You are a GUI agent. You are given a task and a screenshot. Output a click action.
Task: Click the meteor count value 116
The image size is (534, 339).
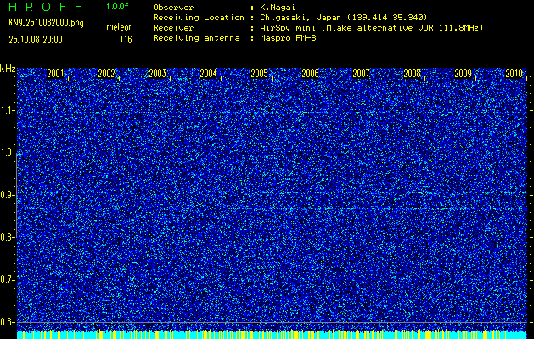tap(126, 39)
